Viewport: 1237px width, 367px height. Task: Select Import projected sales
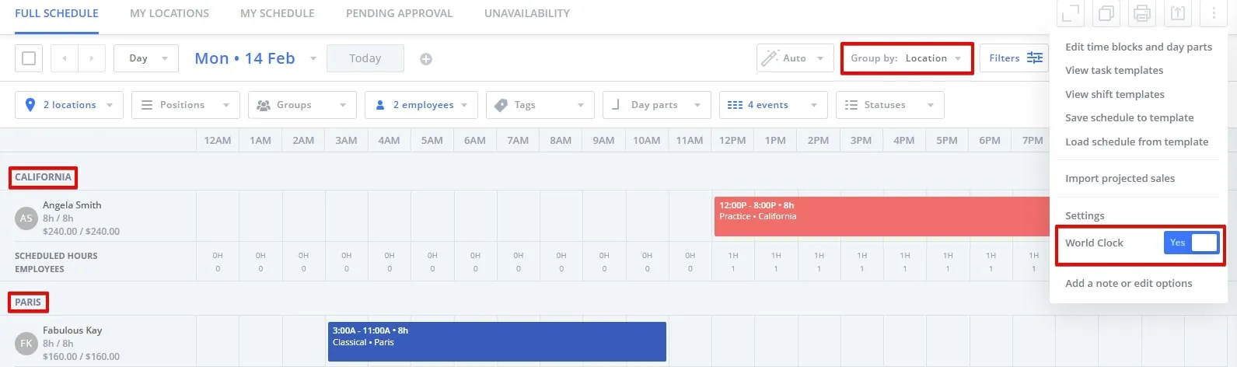tap(1120, 178)
